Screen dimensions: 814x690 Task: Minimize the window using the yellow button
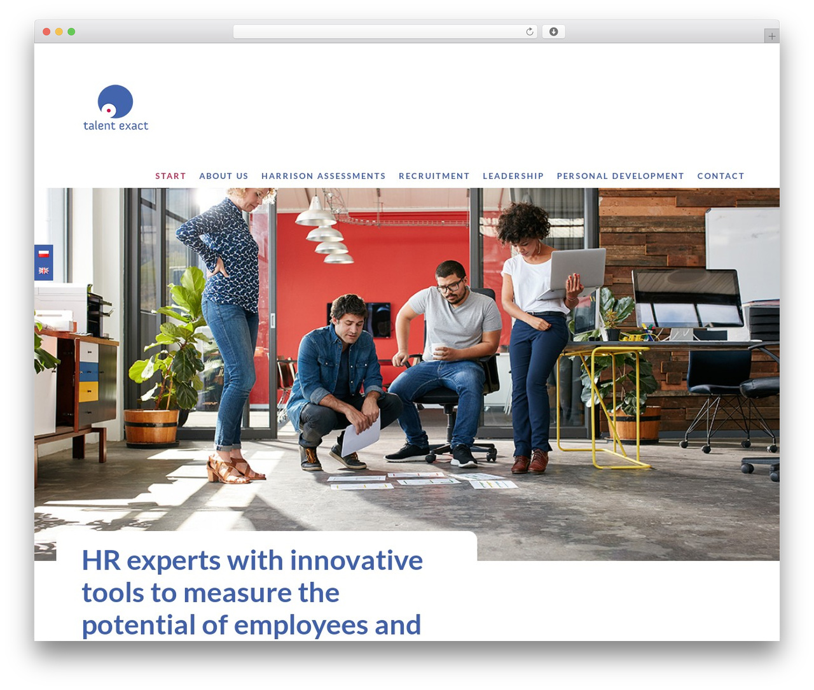coord(59,32)
